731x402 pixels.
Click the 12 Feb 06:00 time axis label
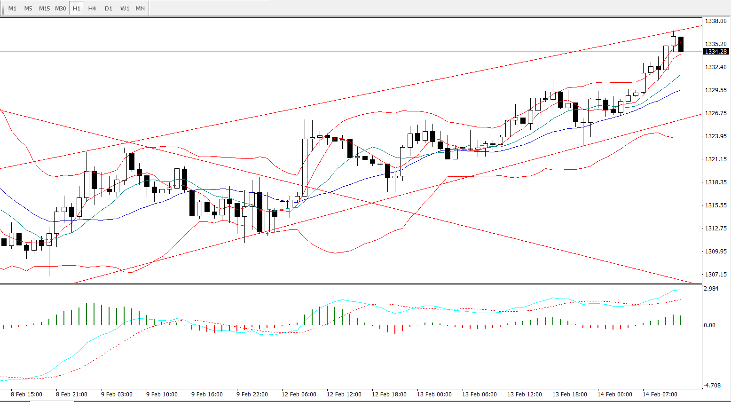click(299, 394)
